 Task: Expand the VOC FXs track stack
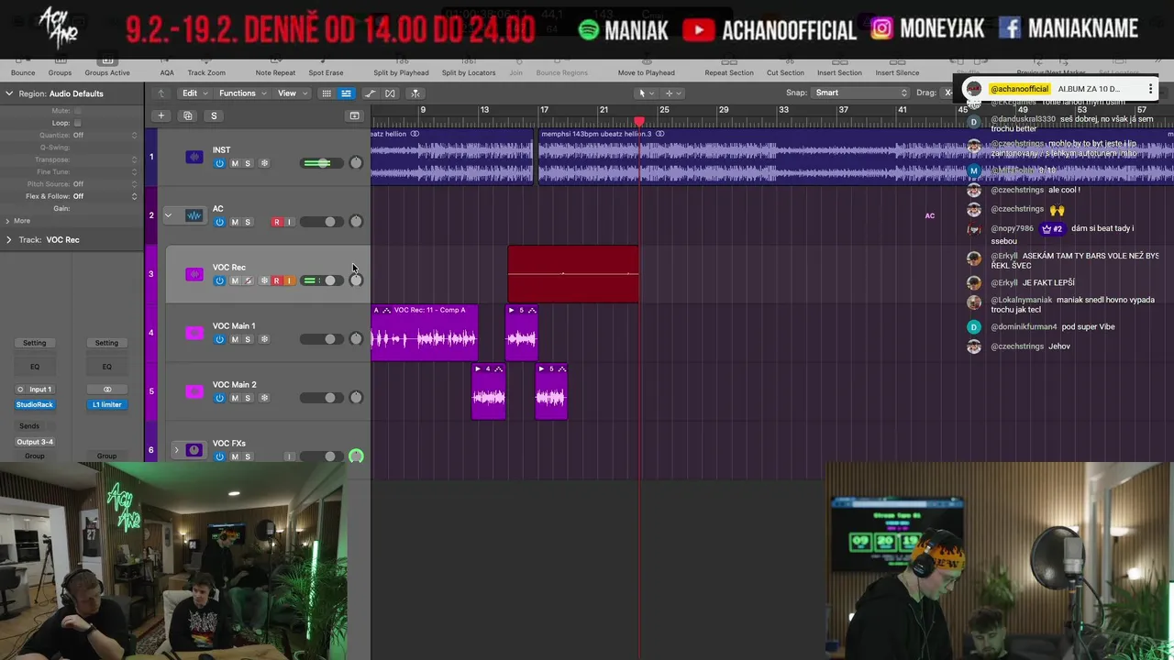[x=176, y=450]
